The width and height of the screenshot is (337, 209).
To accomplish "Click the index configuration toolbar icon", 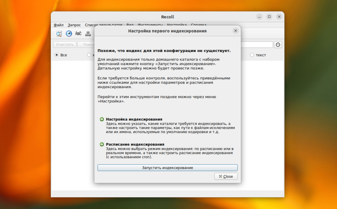I will click(x=88, y=34).
